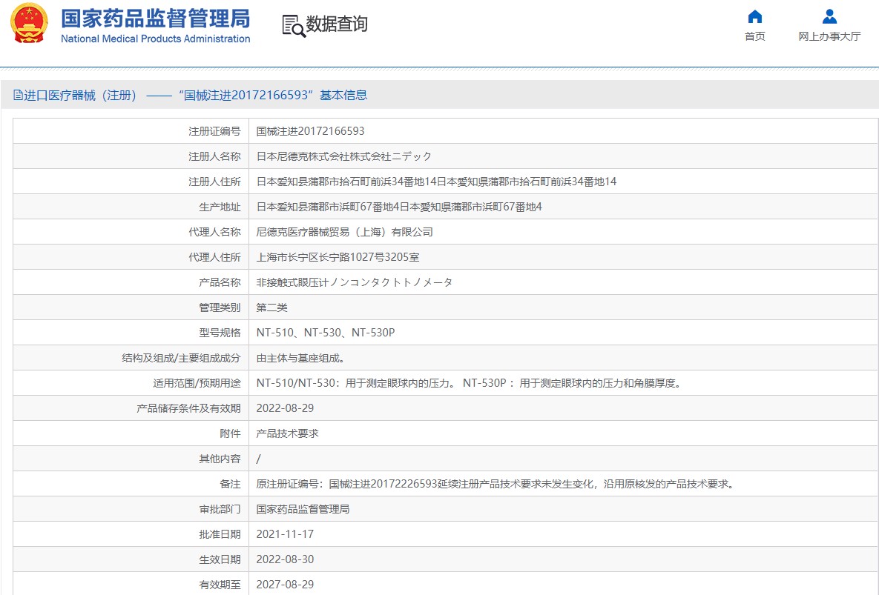This screenshot has height=595, width=879.
Task: Click the slash value in 其他内容 row
Action: click(x=258, y=459)
